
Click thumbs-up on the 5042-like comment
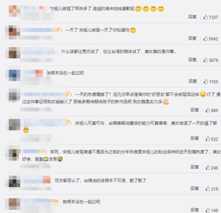pyautogui.click(x=206, y=38)
